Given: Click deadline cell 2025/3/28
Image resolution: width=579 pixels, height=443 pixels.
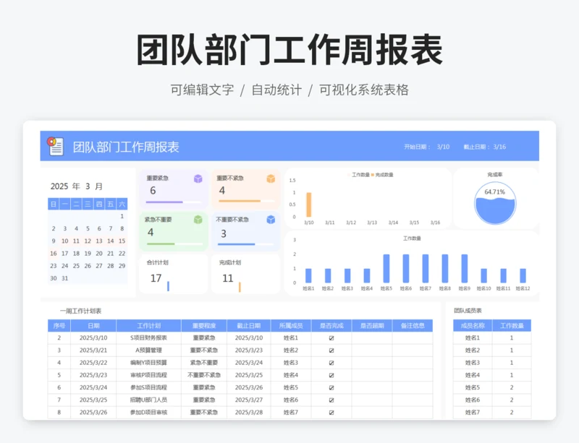Looking at the screenshot, I should tap(249, 413).
